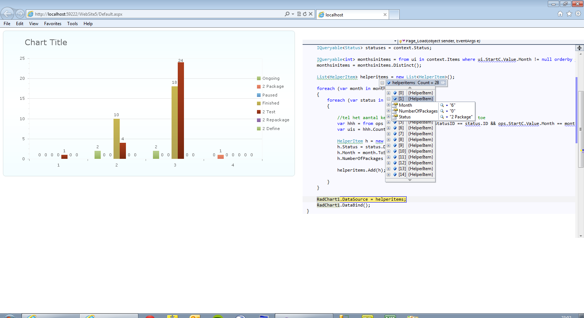Open visualizer dropdown arrow for NumberOfPackages
The width and height of the screenshot is (584, 318).
447,111
